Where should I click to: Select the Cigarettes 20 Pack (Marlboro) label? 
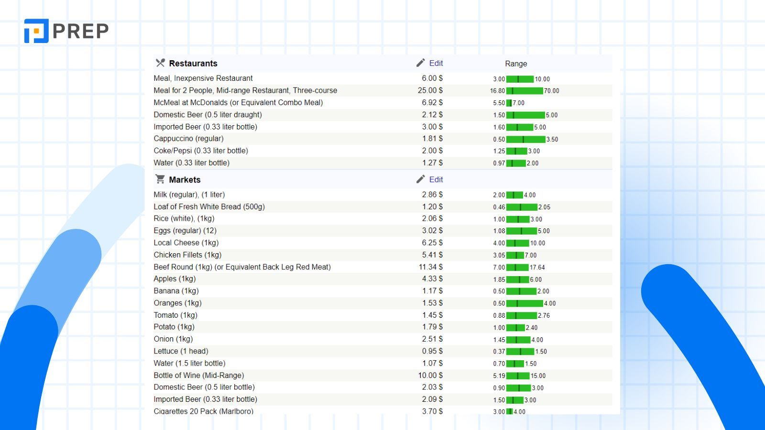pos(203,411)
